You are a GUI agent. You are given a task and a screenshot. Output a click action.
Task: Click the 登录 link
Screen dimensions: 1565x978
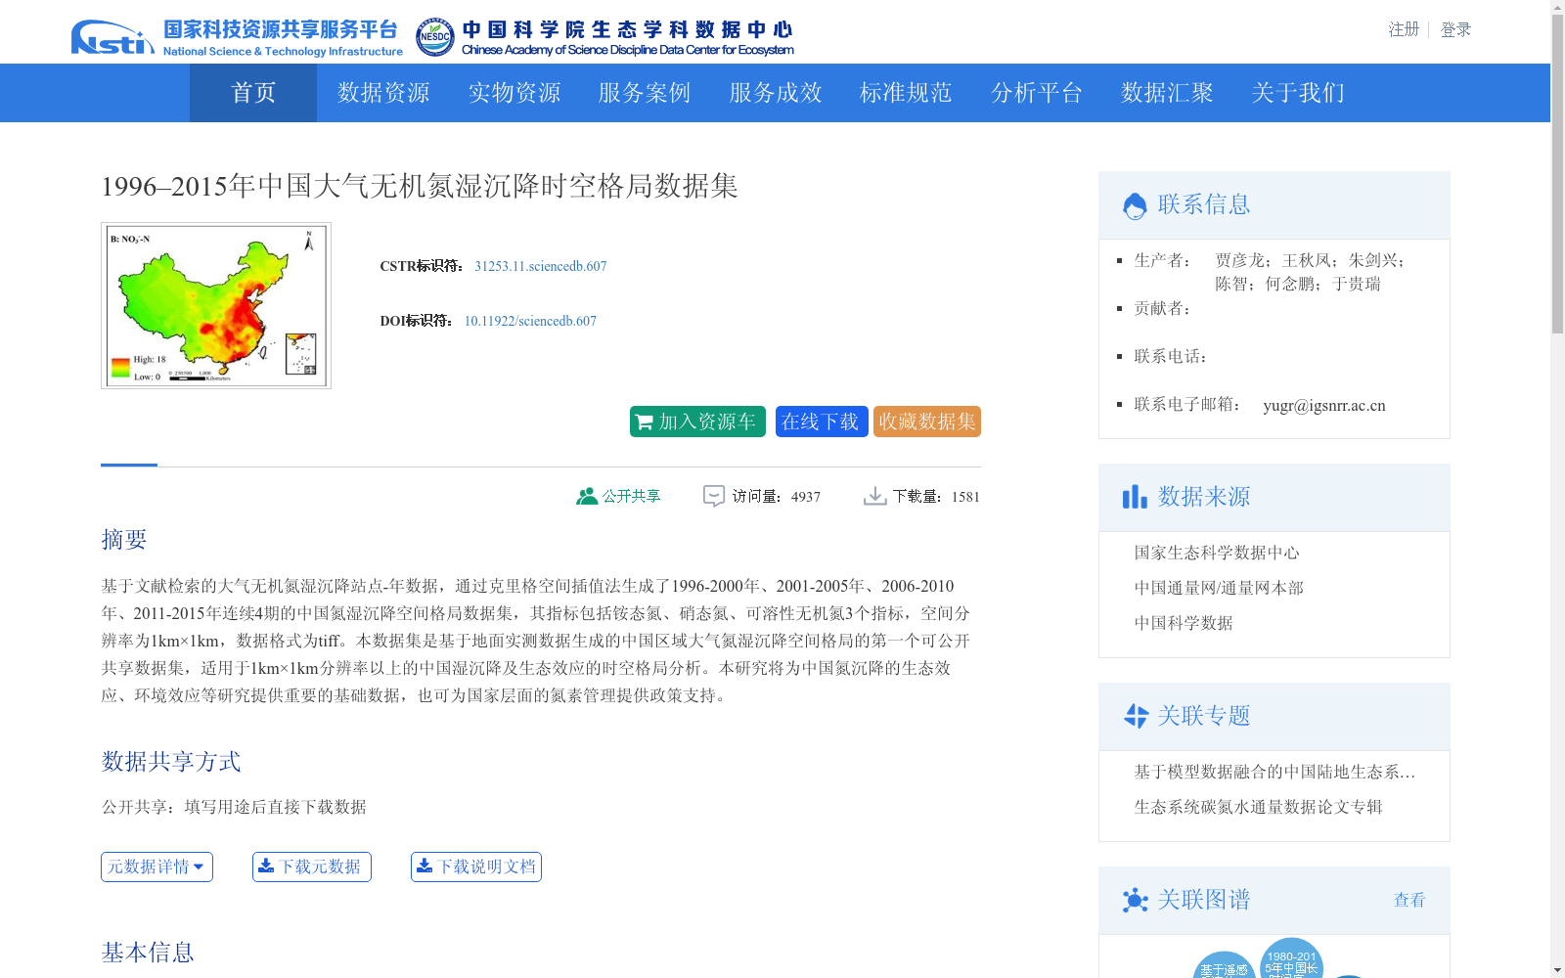(1455, 29)
